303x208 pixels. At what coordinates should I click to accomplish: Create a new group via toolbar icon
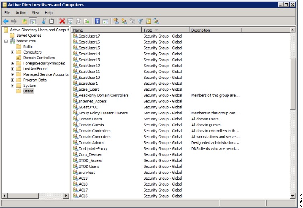pos(124,21)
